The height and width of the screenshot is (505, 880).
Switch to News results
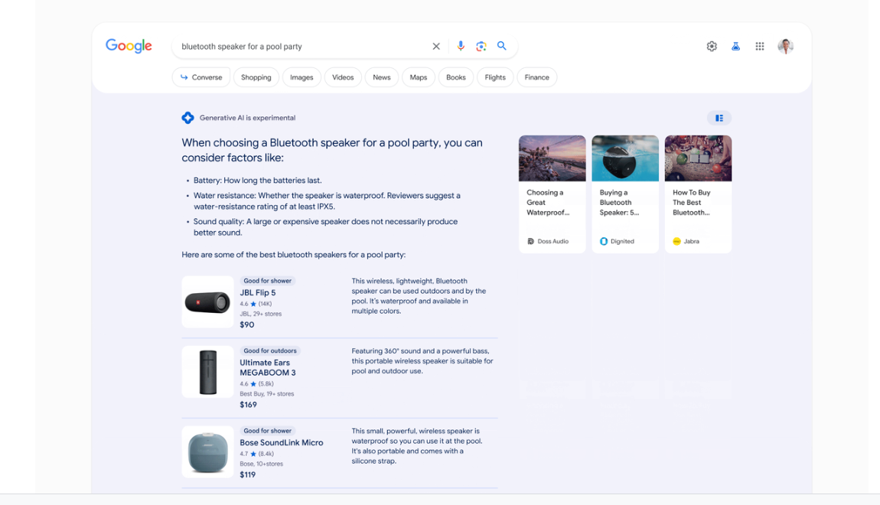point(382,77)
